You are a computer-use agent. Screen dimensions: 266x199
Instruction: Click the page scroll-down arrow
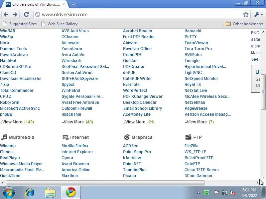coord(263,177)
